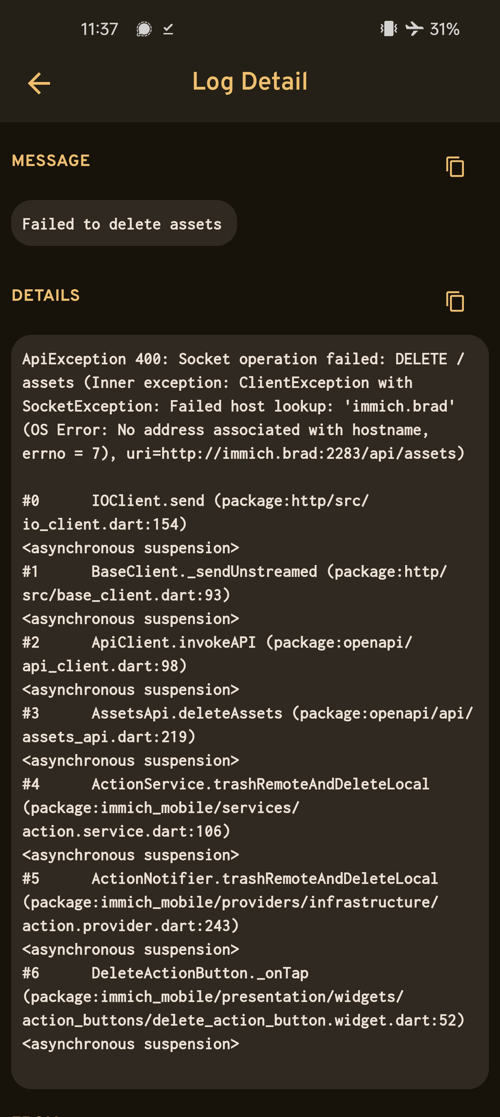Copy the log message with the MESSAGE copy icon
Viewport: 500px width, 1117px height.
[x=455, y=167]
